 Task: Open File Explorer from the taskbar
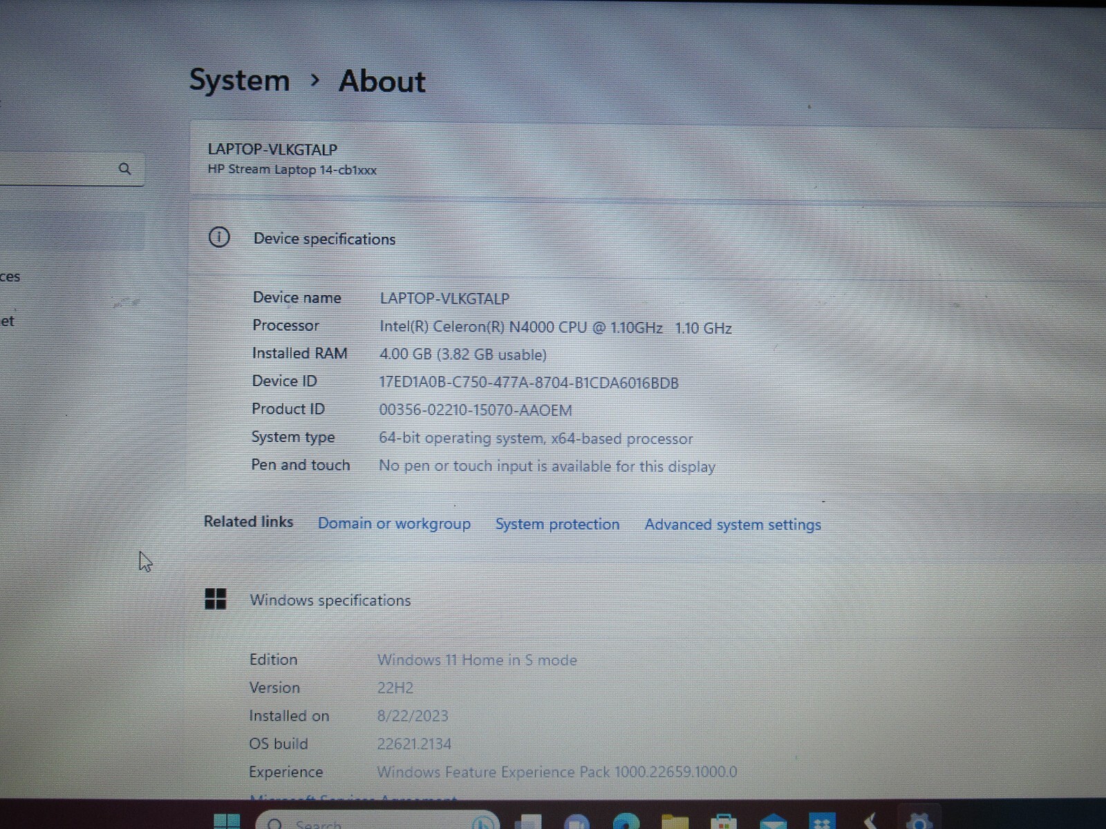675,821
